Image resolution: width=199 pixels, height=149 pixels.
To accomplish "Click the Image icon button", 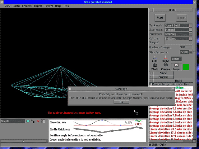I will coord(176,66).
